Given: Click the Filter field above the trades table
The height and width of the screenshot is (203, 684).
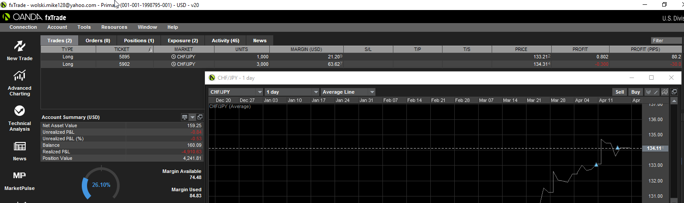Looking at the screenshot, I should point(666,41).
